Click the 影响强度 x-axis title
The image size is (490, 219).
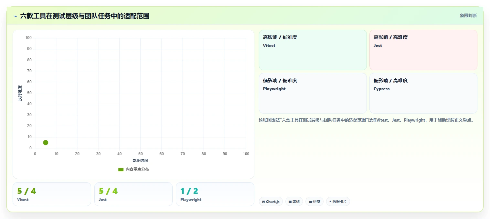coord(140,161)
